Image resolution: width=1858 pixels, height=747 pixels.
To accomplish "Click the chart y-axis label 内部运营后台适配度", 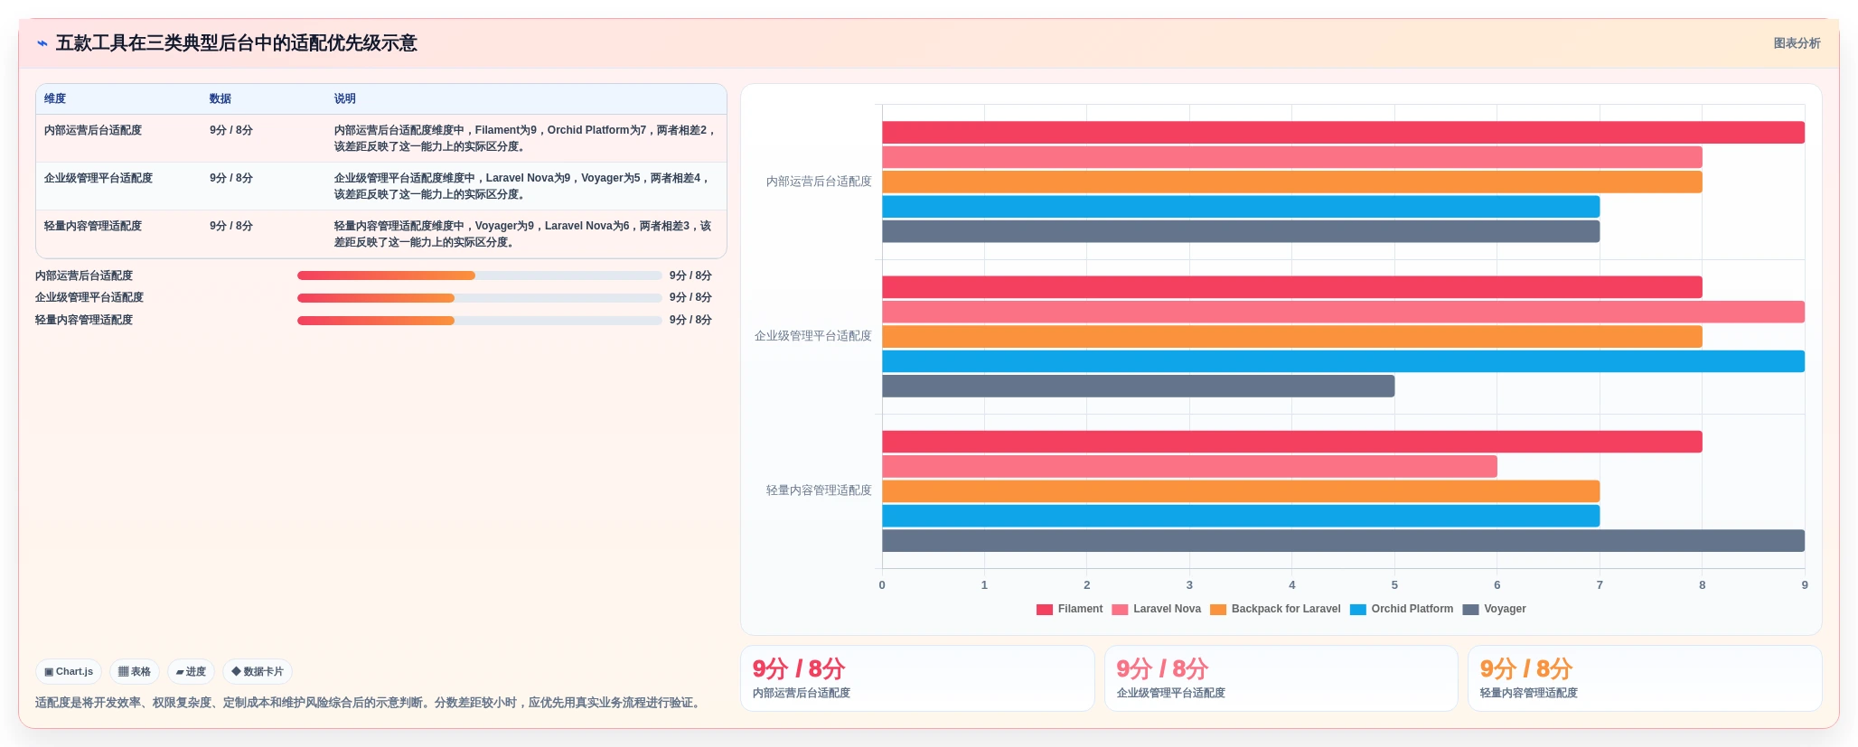I will tap(819, 182).
